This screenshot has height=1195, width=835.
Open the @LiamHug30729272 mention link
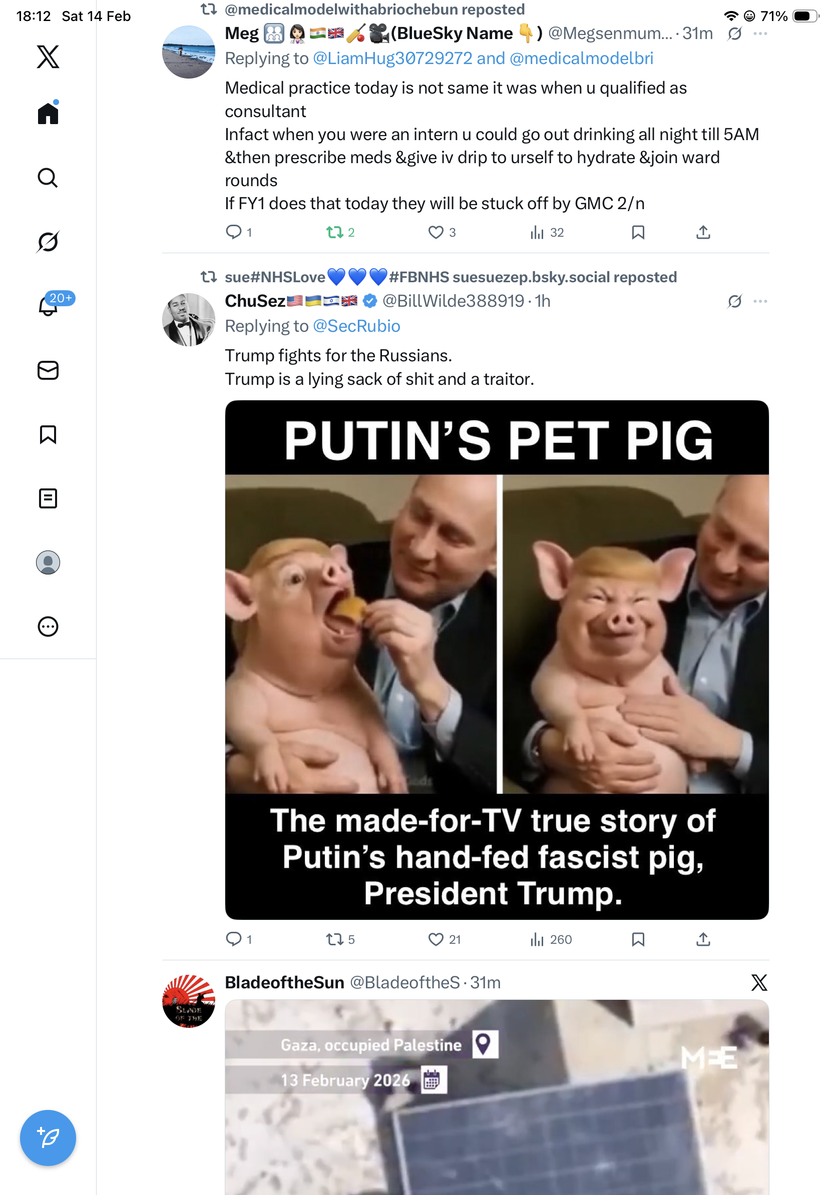[392, 58]
